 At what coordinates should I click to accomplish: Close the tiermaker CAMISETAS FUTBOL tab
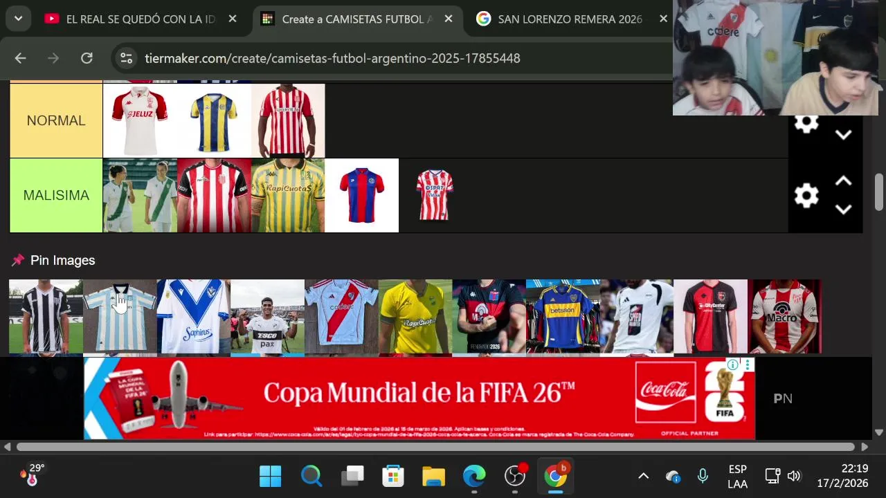[449, 19]
